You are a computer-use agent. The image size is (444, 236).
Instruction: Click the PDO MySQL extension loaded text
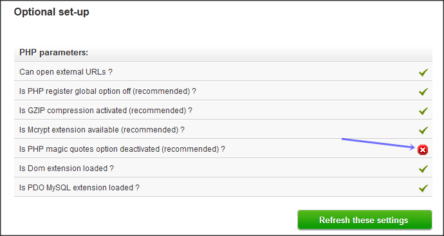tap(79, 188)
